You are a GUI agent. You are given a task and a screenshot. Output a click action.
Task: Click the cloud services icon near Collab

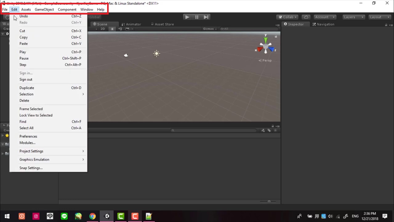[306, 17]
